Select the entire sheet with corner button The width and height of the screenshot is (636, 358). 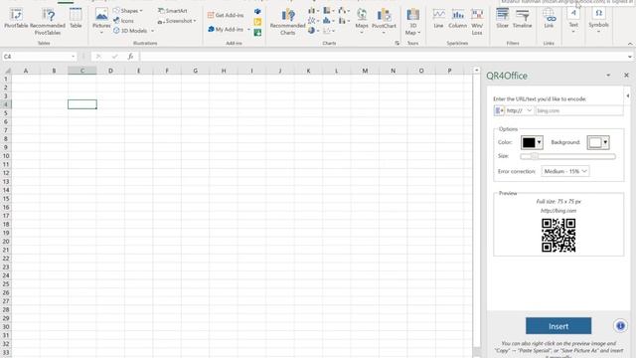pos(7,71)
